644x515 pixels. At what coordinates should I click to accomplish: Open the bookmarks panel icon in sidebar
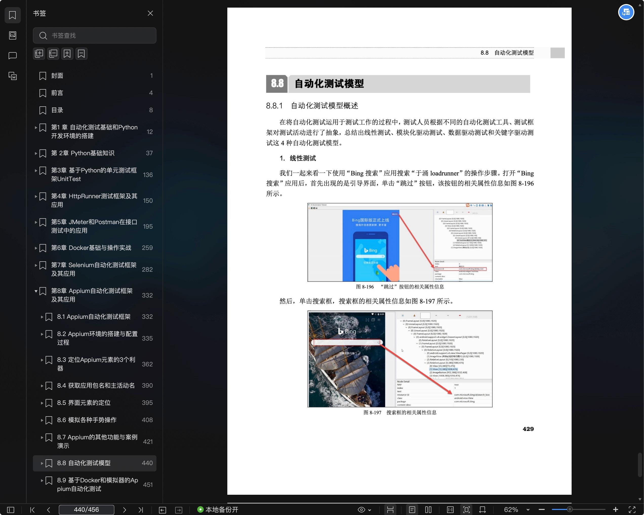tap(13, 15)
